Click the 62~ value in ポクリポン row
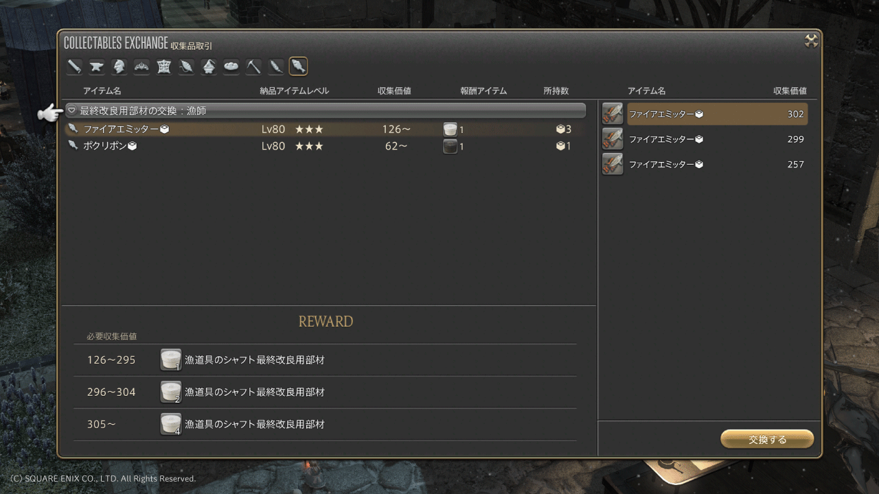The width and height of the screenshot is (879, 494). click(x=396, y=145)
